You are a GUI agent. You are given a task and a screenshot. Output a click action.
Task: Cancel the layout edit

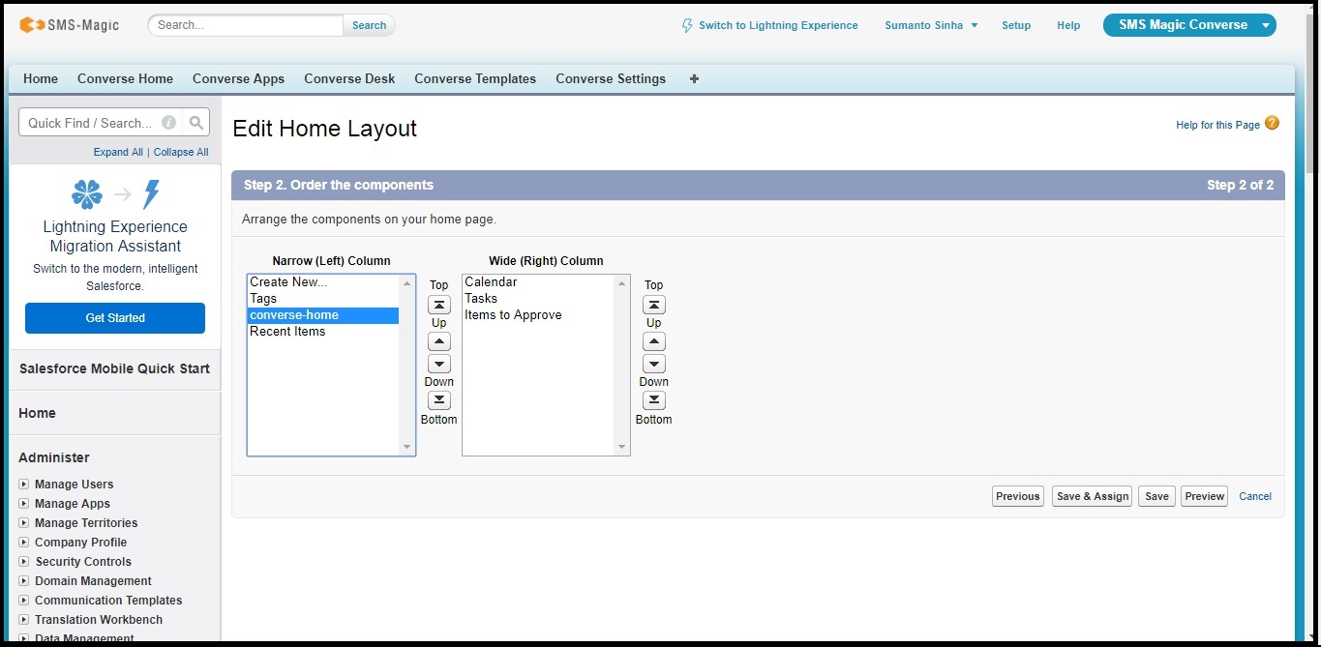[x=1255, y=496]
